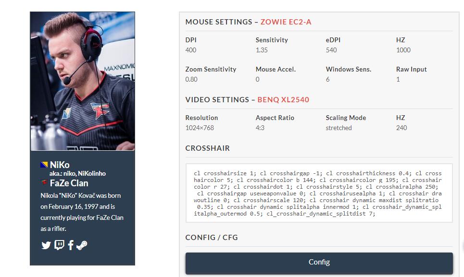
Task: Open NiKo's Twitch channel icon
Action: (x=59, y=245)
